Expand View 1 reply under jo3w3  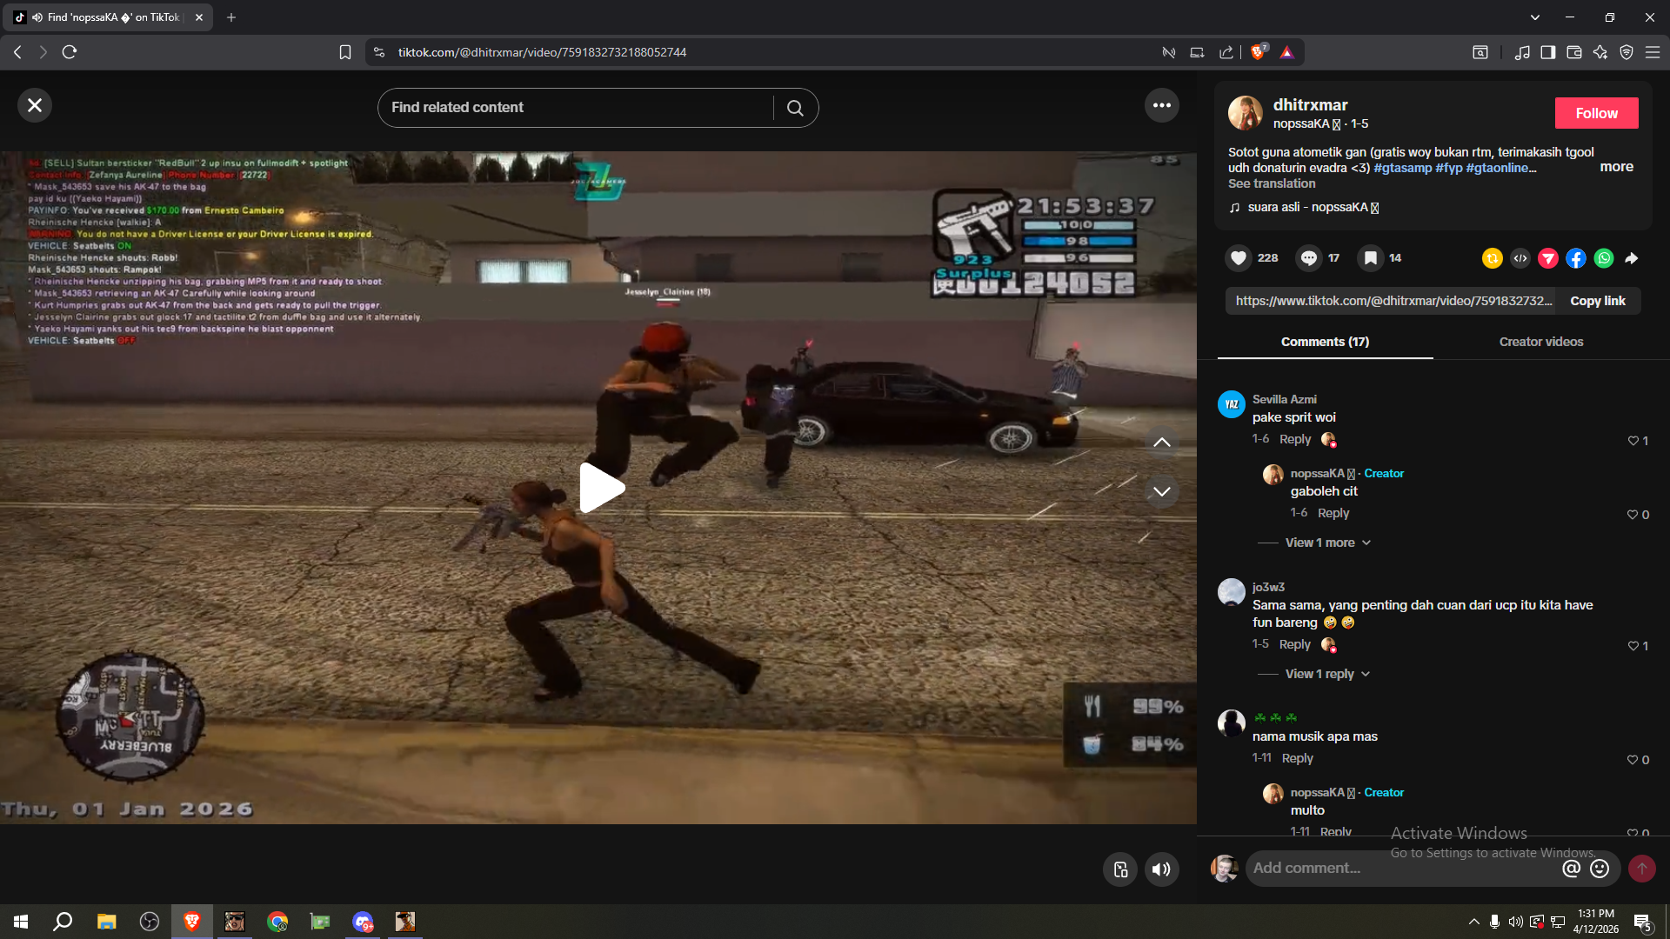coord(1327,674)
